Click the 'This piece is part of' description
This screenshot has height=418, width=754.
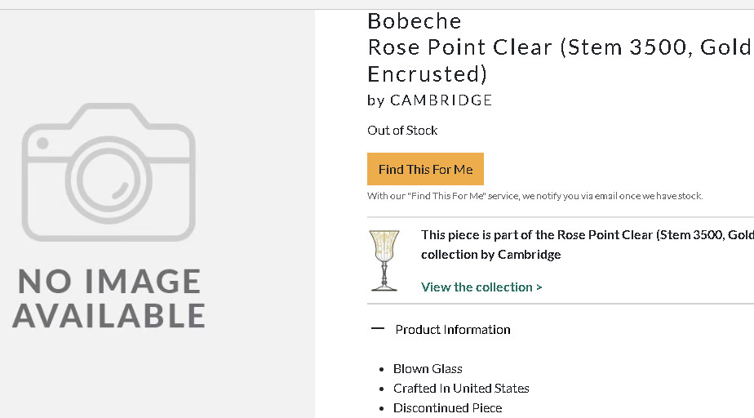[x=588, y=235]
